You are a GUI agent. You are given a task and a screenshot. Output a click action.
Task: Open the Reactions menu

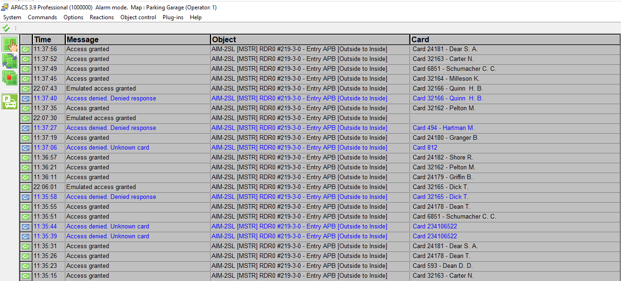(x=102, y=17)
